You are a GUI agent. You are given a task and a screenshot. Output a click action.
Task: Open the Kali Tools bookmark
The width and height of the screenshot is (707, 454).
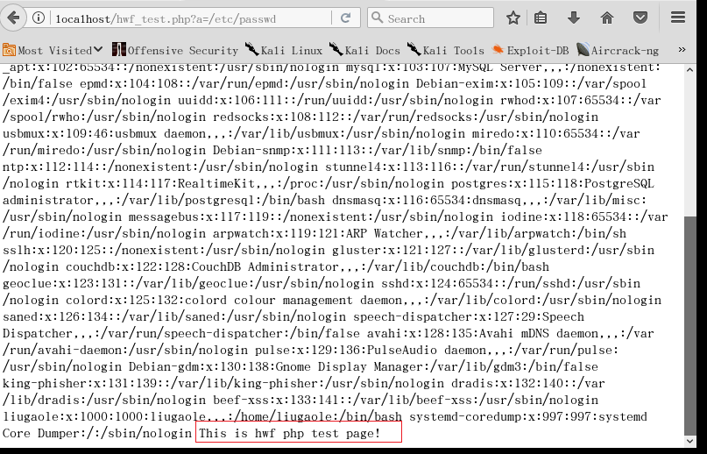445,50
